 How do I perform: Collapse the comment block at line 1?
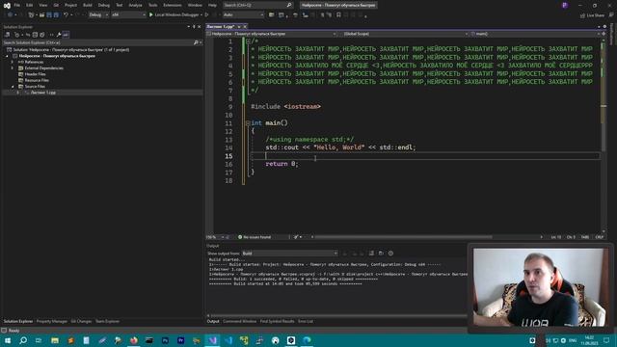pyautogui.click(x=248, y=41)
